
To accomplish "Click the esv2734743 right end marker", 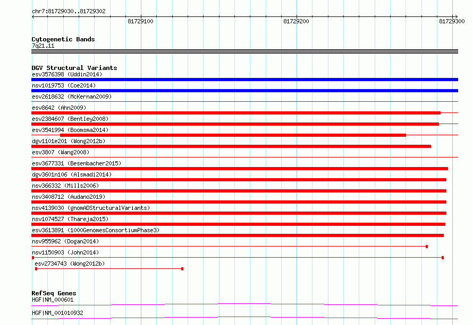I will pos(182,269).
